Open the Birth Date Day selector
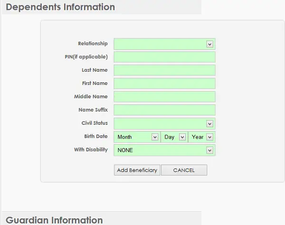The height and width of the screenshot is (225, 285). coord(174,137)
